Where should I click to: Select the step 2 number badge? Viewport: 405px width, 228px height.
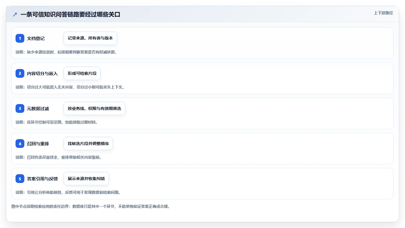20,73
